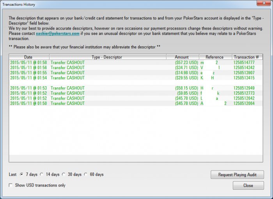Image resolution: width=273 pixels, height=199 pixels.
Task: Select transaction number 1258514342
Action: tap(244, 68)
